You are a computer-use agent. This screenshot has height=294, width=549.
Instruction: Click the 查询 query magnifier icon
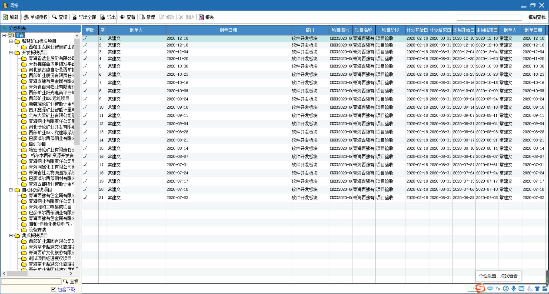[54, 17]
